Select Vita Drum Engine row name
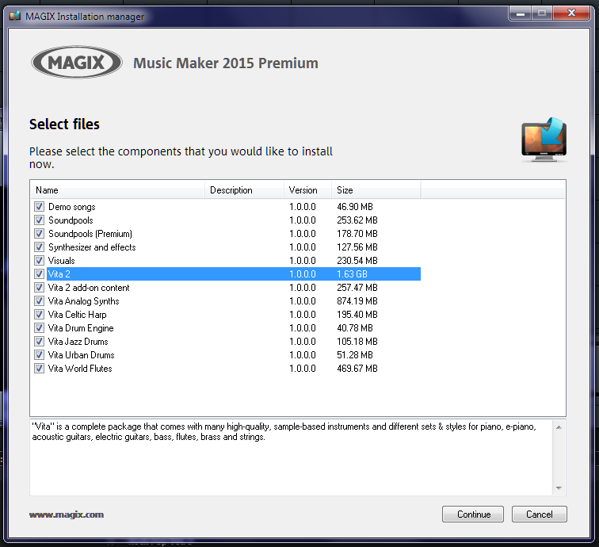 81,328
